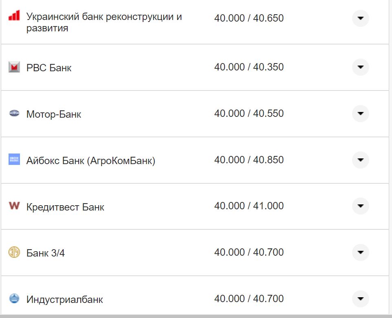The width and height of the screenshot is (392, 318).
Task: Open details for Кредитвест Банк
Action: click(x=360, y=206)
